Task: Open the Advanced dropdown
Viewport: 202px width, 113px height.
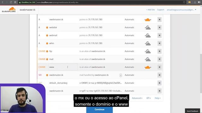Action: (x=137, y=98)
